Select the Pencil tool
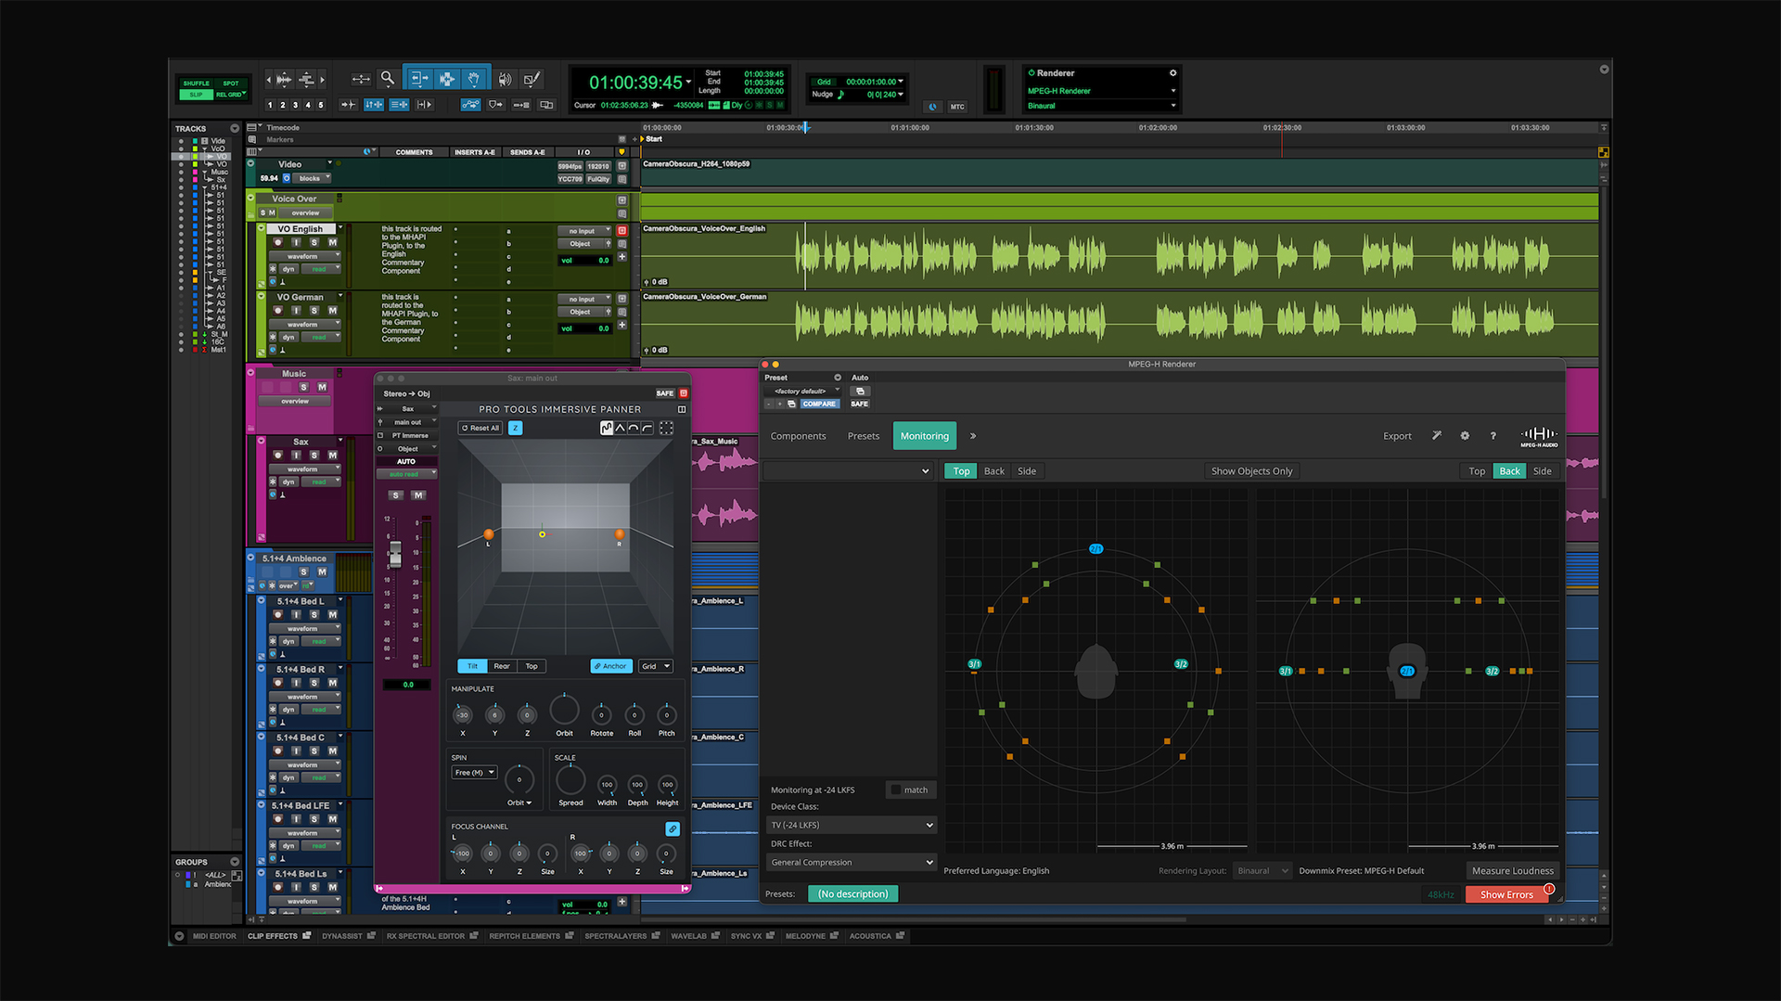1781x1001 pixels. (532, 79)
